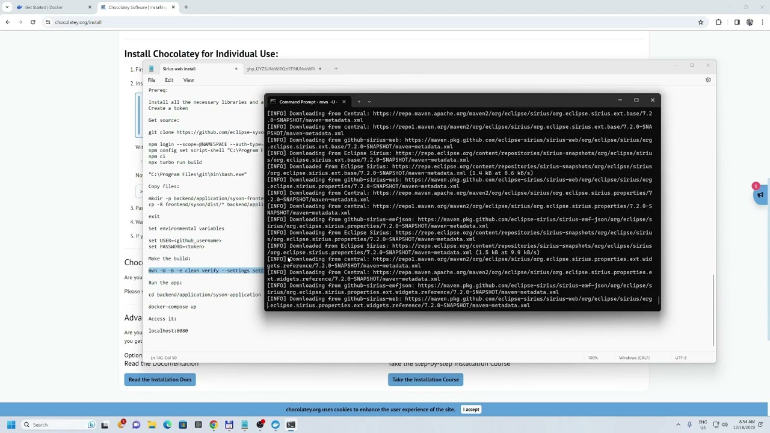Close the Chocolatey Software browser tab
Image resolution: width=770 pixels, height=433 pixels.
point(173,7)
